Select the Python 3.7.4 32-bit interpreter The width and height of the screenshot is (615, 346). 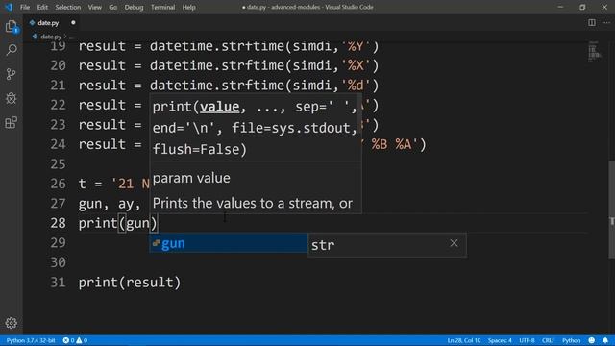[30, 340]
